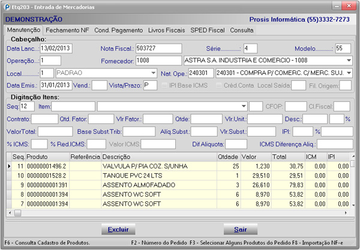Viewport: 360px width, 250px height.
Task: Click the Base Subst.Trib input field
Action: point(139,132)
